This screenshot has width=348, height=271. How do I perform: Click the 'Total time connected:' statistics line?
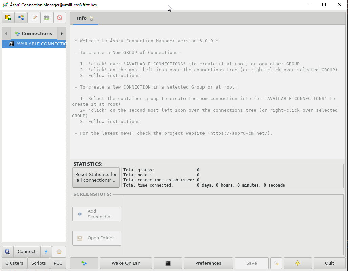tap(204, 185)
